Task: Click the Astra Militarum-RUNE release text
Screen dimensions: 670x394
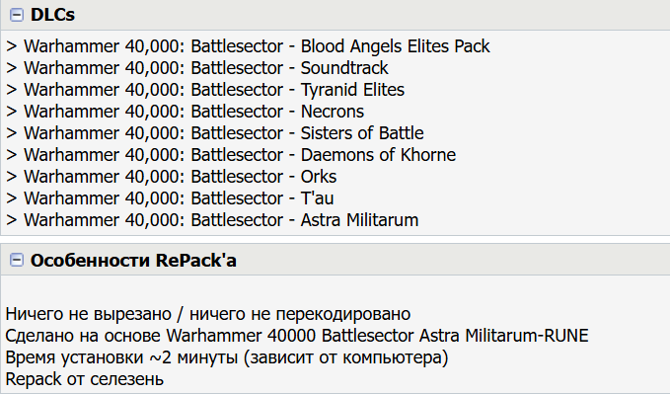Action: (x=504, y=336)
